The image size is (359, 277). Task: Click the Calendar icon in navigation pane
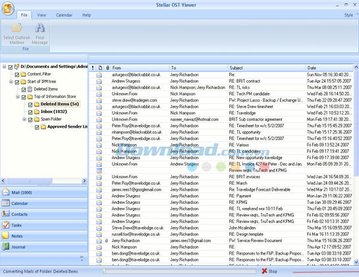coord(5,203)
